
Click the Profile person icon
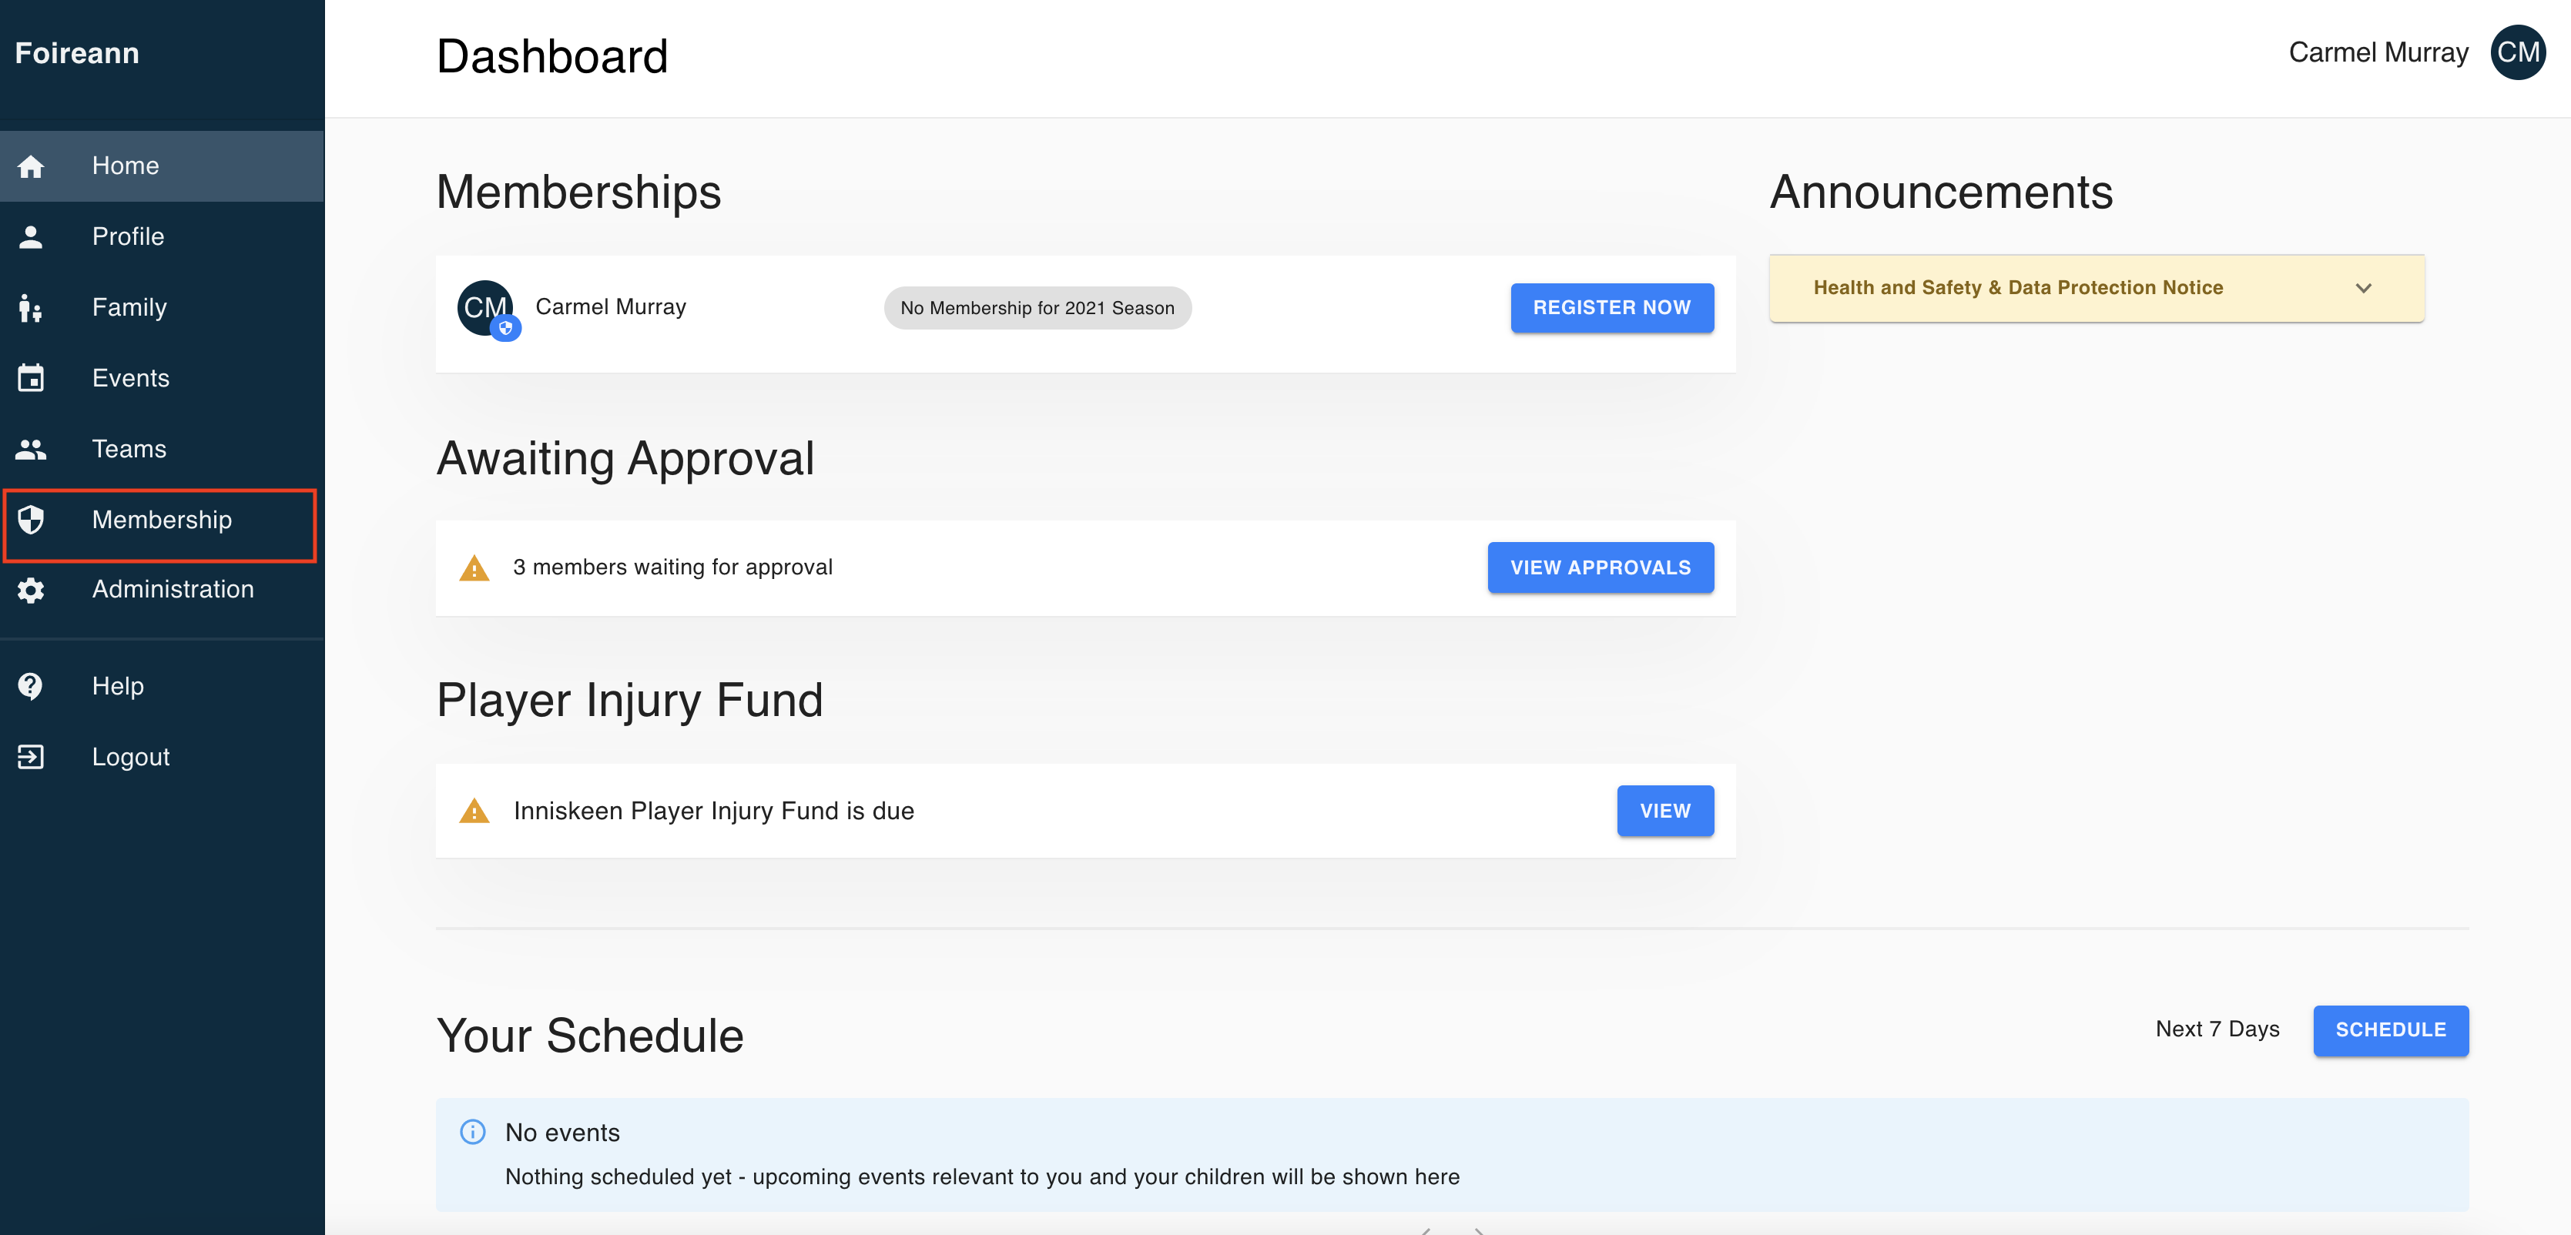point(31,236)
